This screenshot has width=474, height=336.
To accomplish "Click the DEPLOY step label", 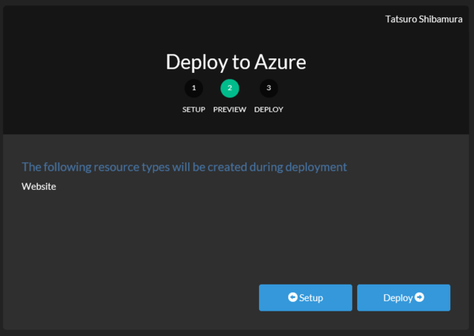I will click(269, 109).
